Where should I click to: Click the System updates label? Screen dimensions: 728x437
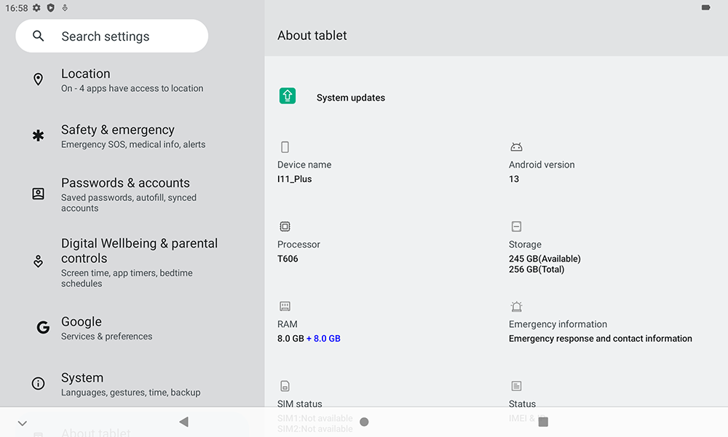click(x=351, y=97)
